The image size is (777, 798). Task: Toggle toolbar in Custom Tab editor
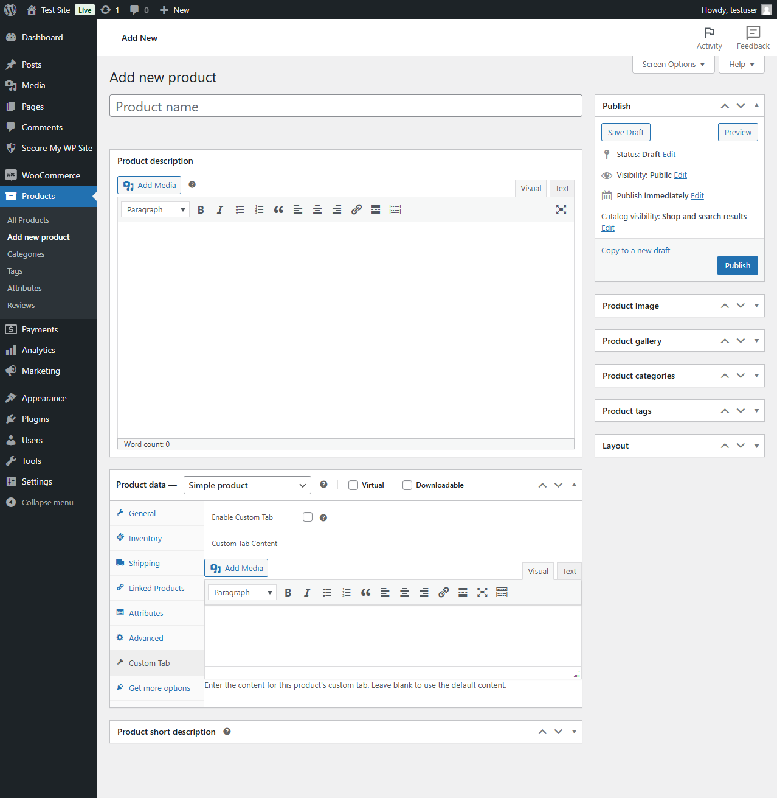coord(502,592)
